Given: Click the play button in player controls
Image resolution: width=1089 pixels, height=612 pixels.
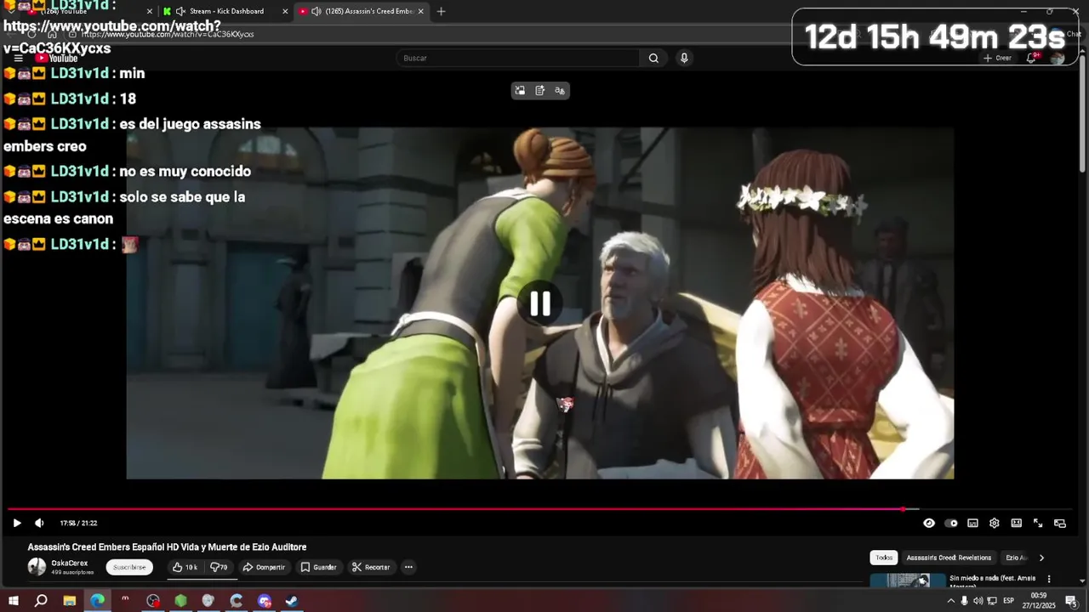Looking at the screenshot, I should [17, 523].
